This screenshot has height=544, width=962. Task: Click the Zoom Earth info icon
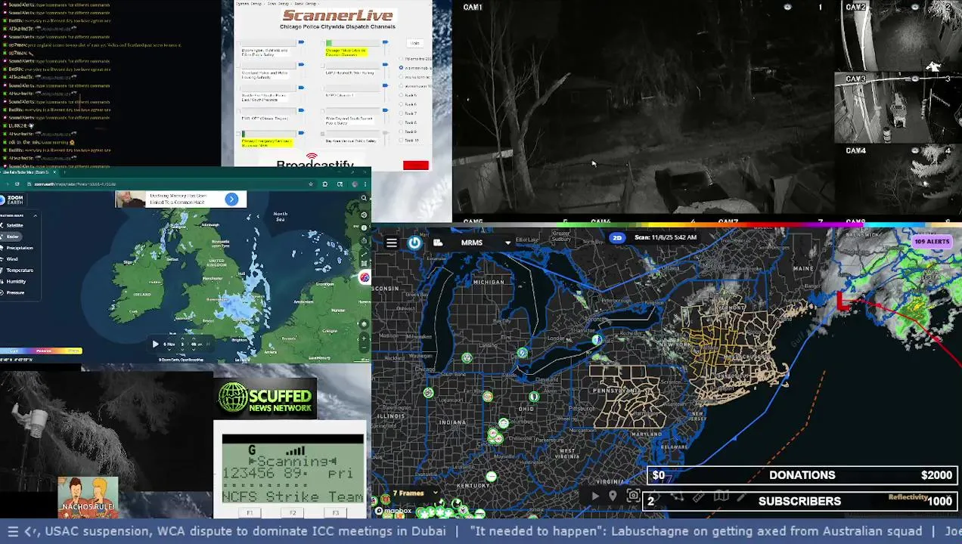(x=364, y=227)
